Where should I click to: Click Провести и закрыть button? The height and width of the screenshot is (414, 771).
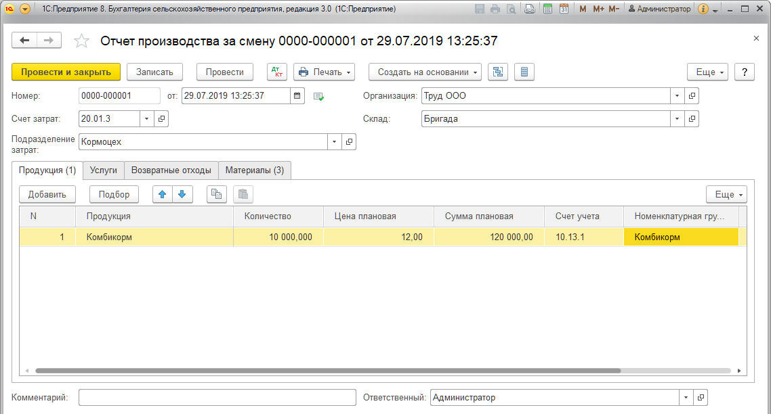[x=66, y=72]
